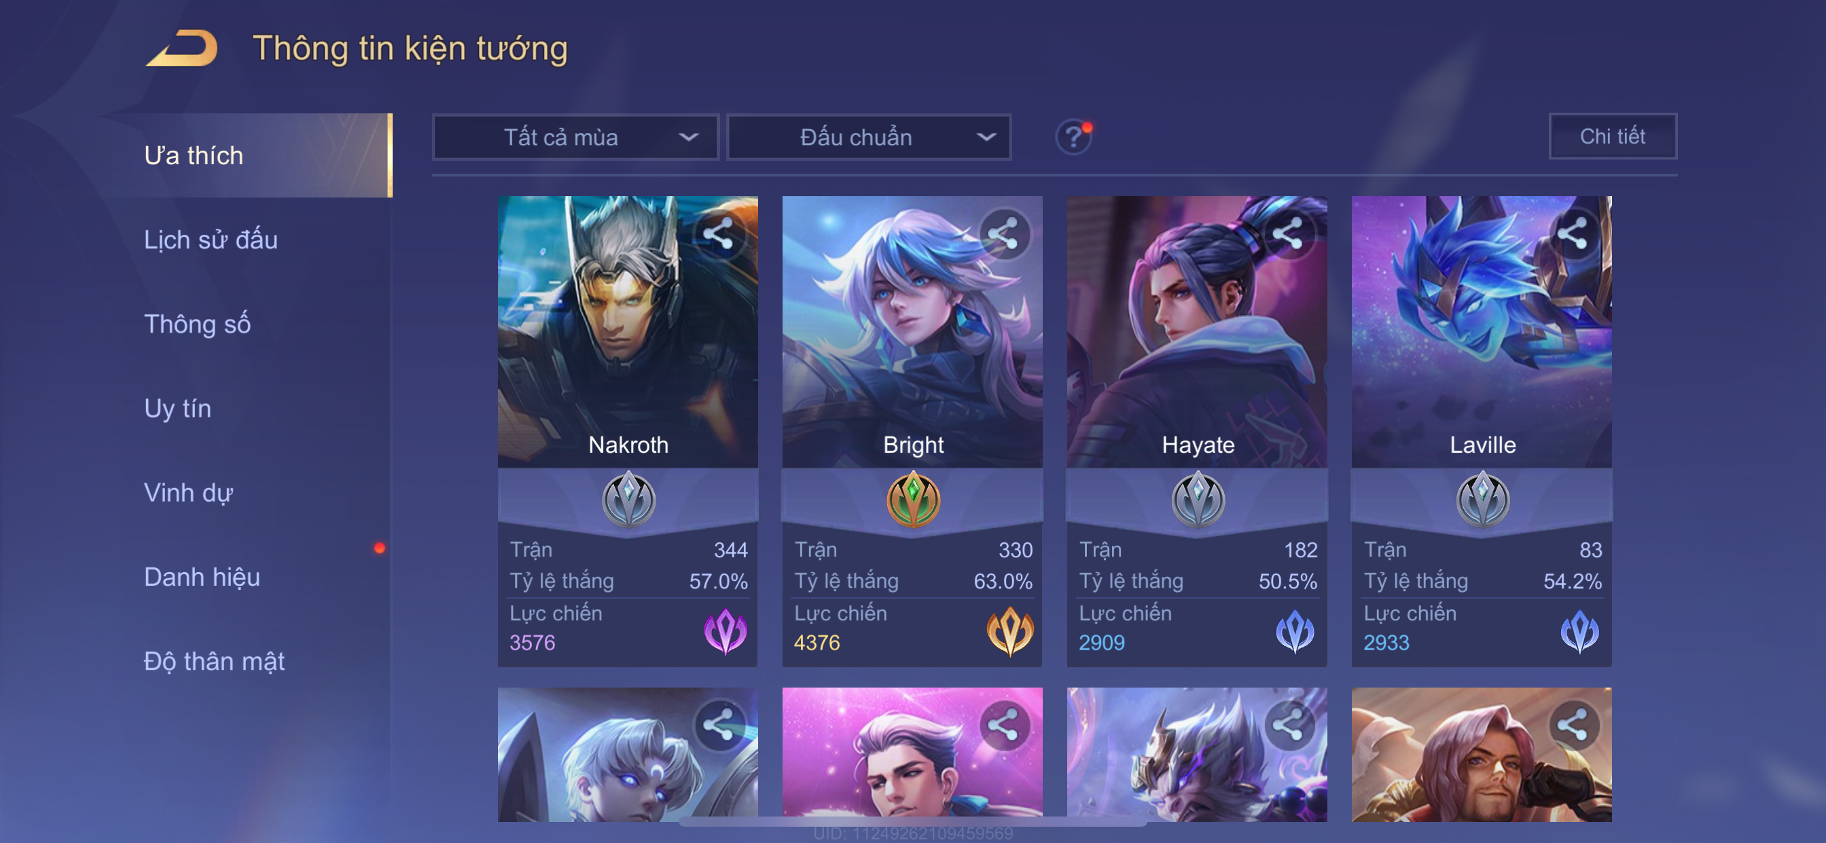The image size is (1826, 843).
Task: Tap Bright's gold Lực chiến emblem
Action: coord(1009,631)
